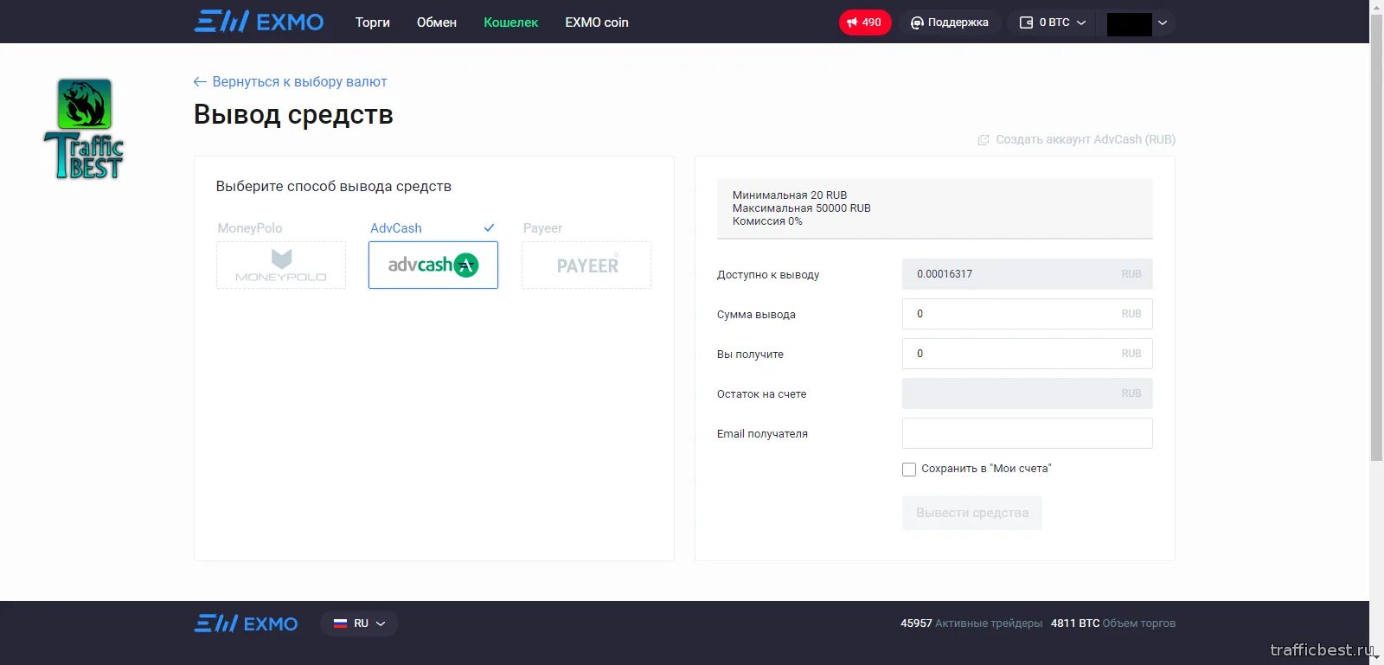Click the Создать аккаунт AdvCash (RUB) link
The width and height of the screenshot is (1384, 665).
coord(1076,139)
